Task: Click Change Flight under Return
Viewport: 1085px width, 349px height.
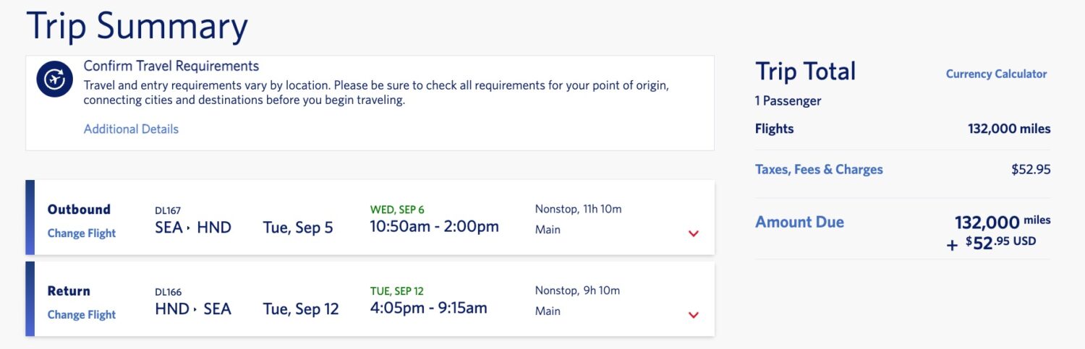Action: click(82, 315)
